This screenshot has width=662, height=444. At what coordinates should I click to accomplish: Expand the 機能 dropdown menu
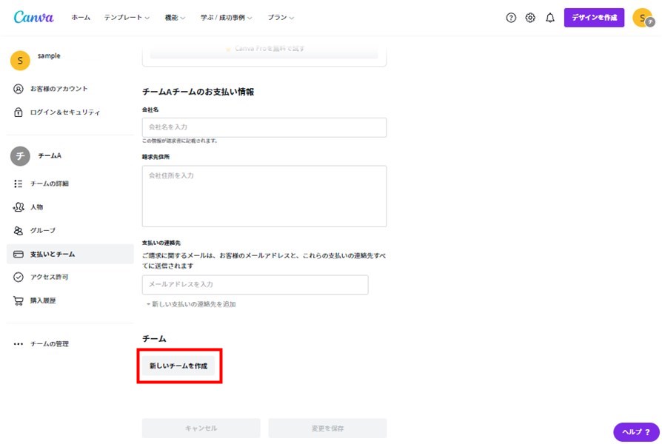175,18
